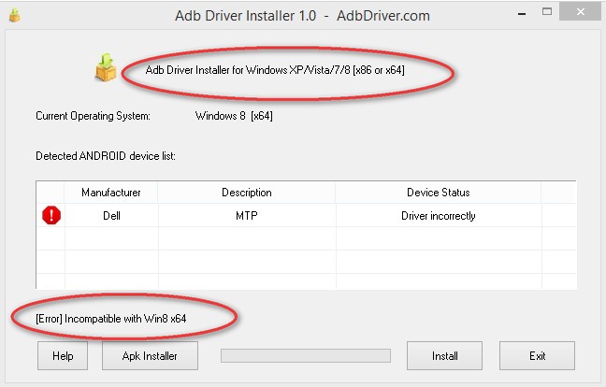
Task: Click the Windows 8 [x64] operating system text
Action: [234, 117]
